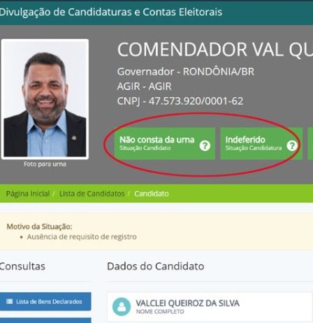Click the COMENDADOR VAL candidate name heading
This screenshot has height=323, width=313.
pyautogui.click(x=215, y=50)
